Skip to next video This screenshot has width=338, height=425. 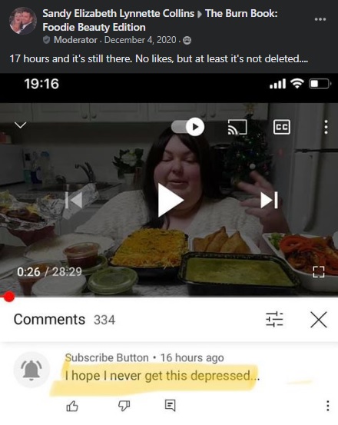click(x=269, y=200)
